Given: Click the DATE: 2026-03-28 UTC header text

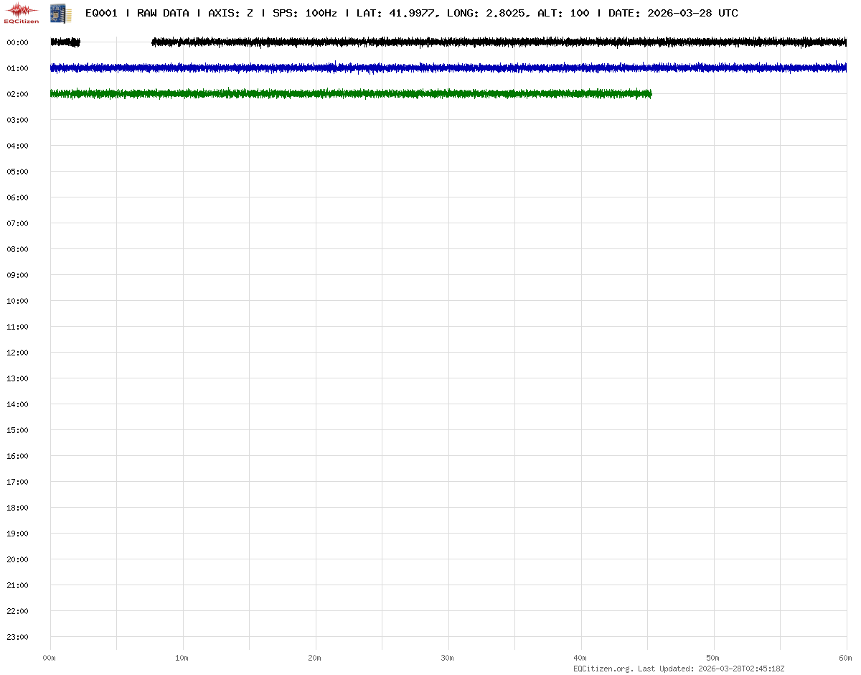Looking at the screenshot, I should click(673, 13).
